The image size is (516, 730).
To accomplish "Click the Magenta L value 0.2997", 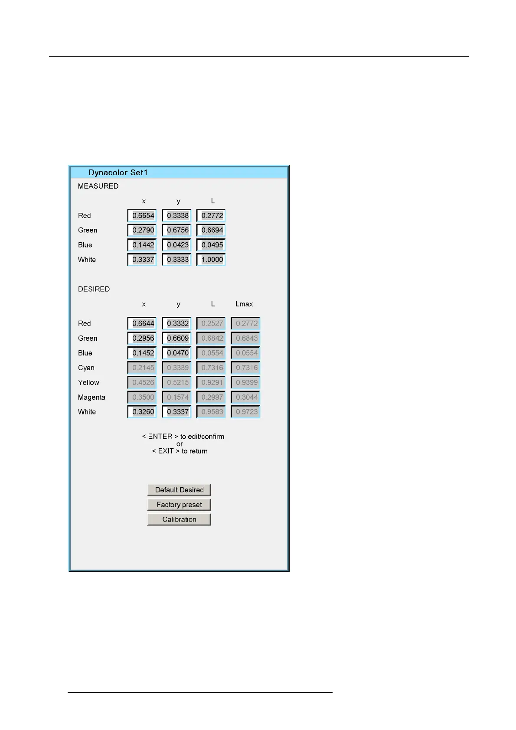I will pos(211,397).
